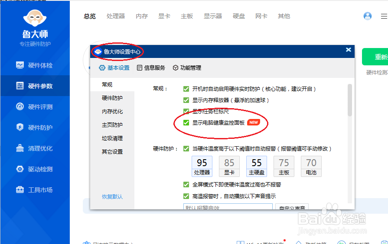Toggle 全屏模式下即使硬件温度过高也不报警 checkbox

pyautogui.click(x=186, y=184)
